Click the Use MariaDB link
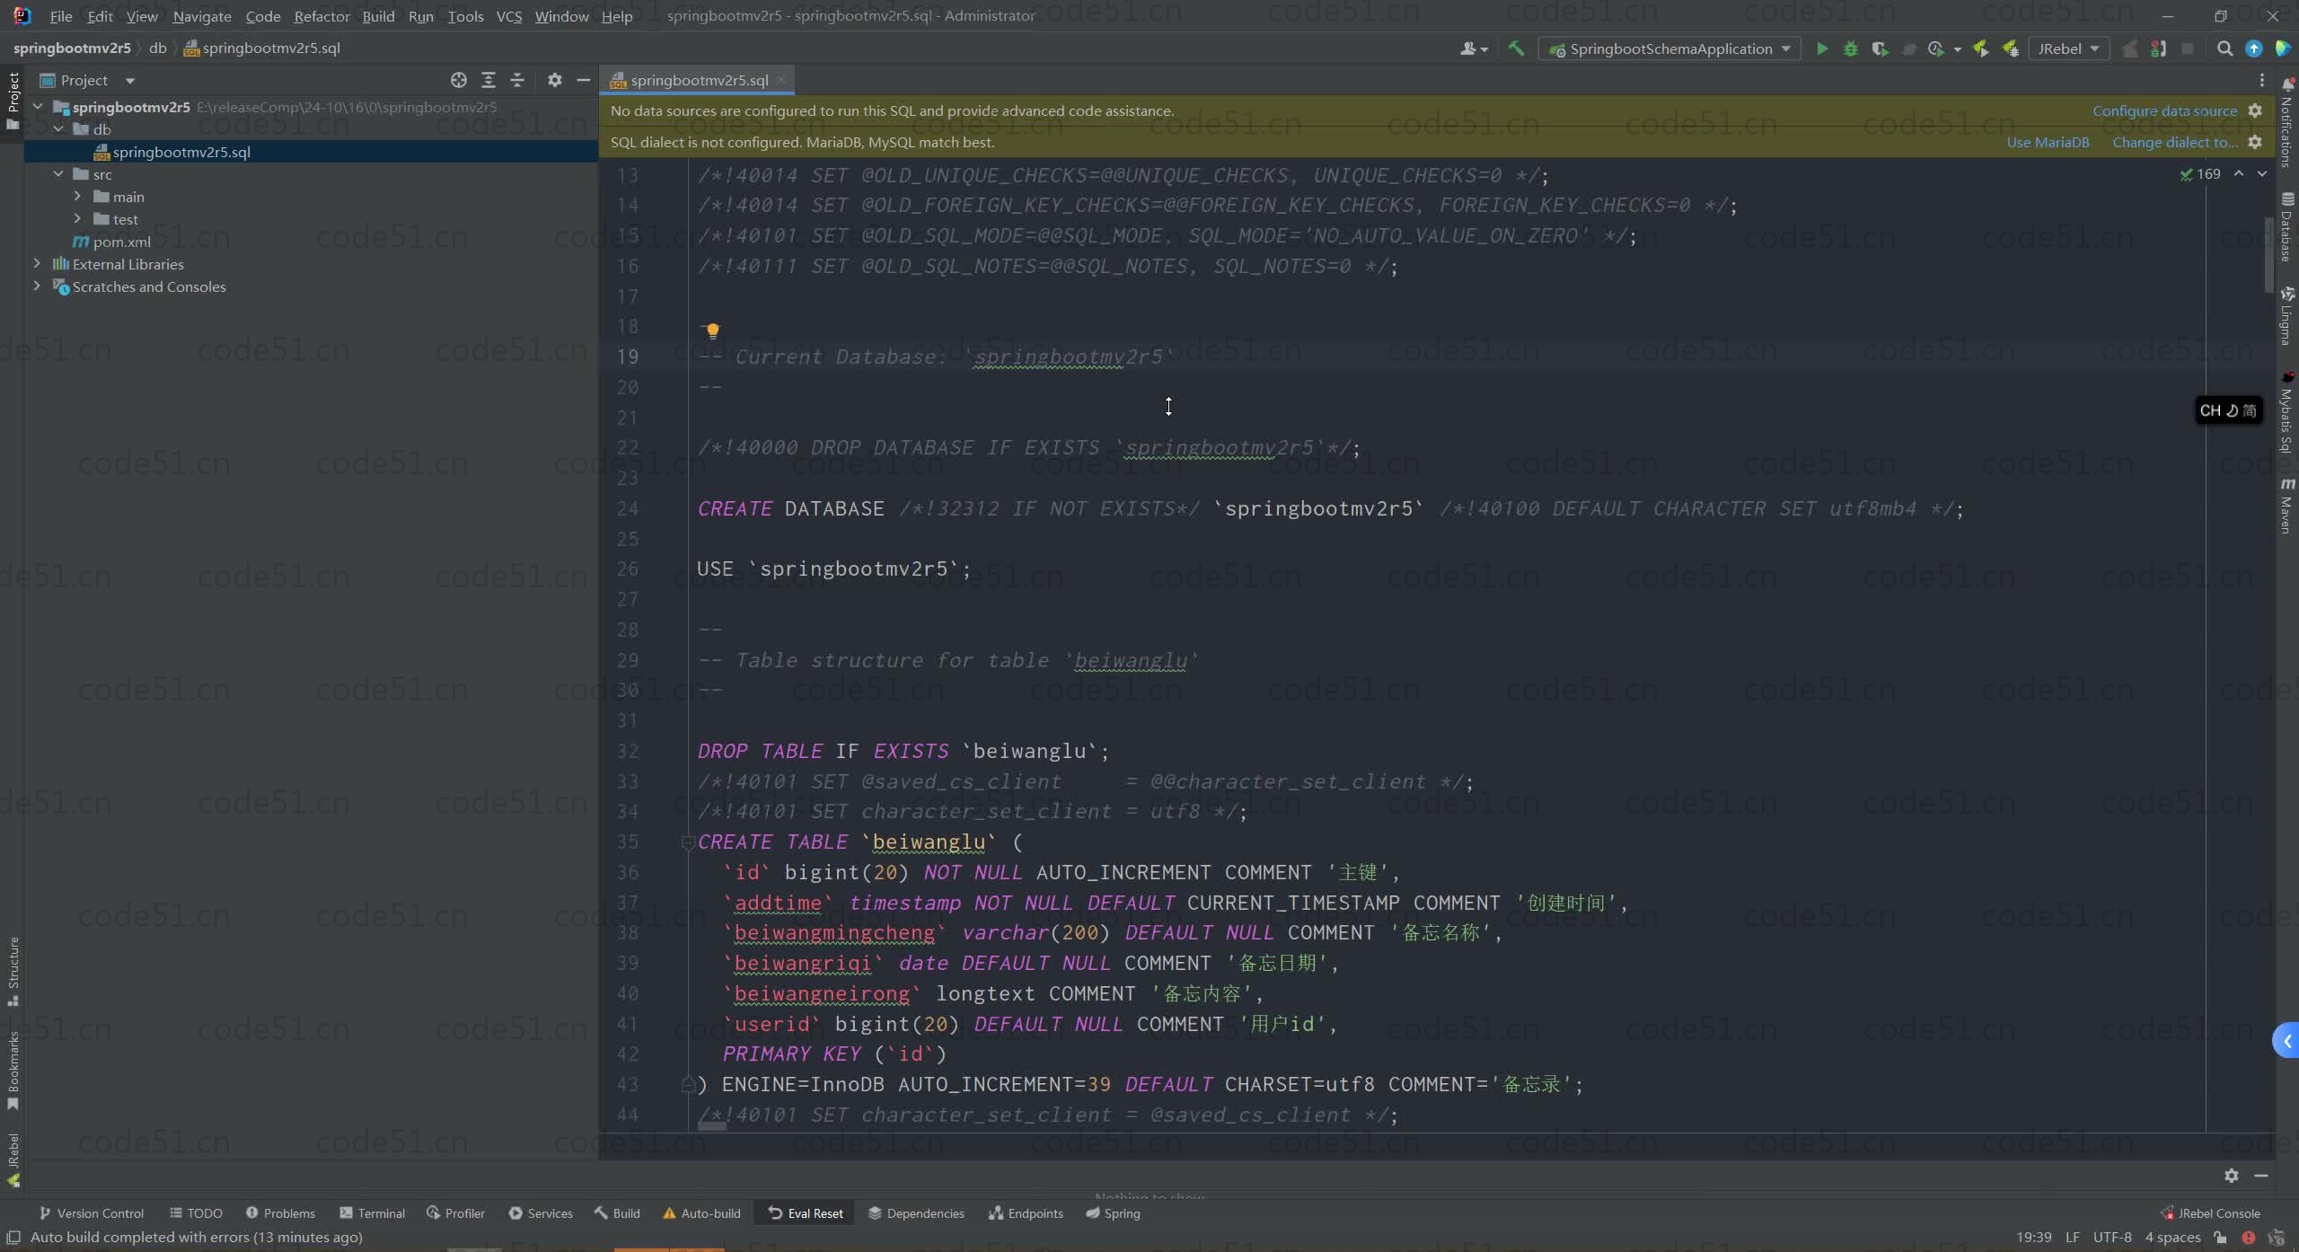Screen dimensions: 2299x1252 pyautogui.click(x=2048, y=142)
